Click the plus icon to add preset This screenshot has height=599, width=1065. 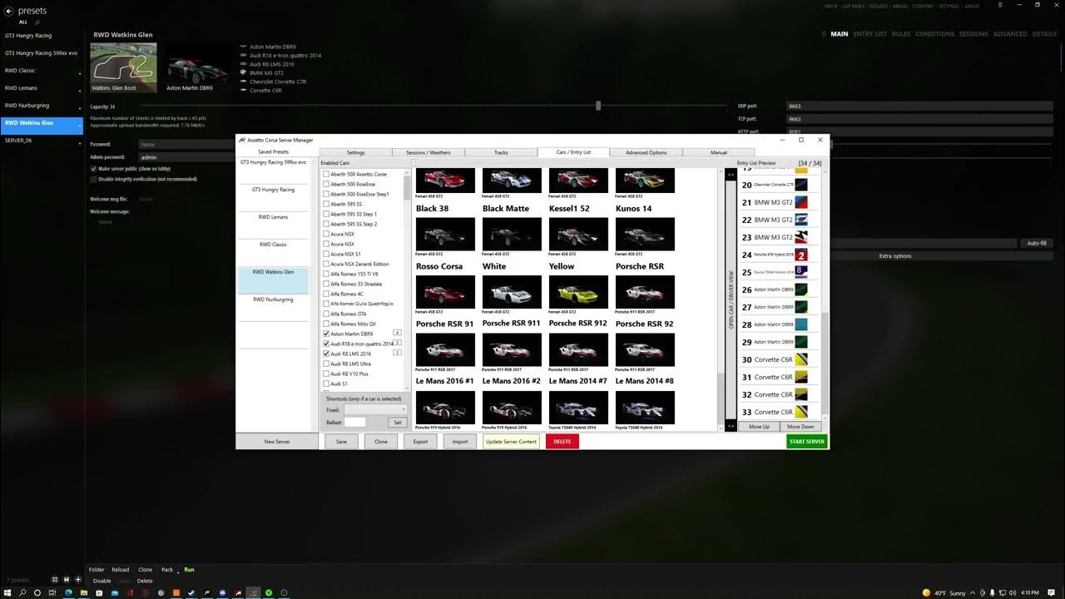click(78, 579)
